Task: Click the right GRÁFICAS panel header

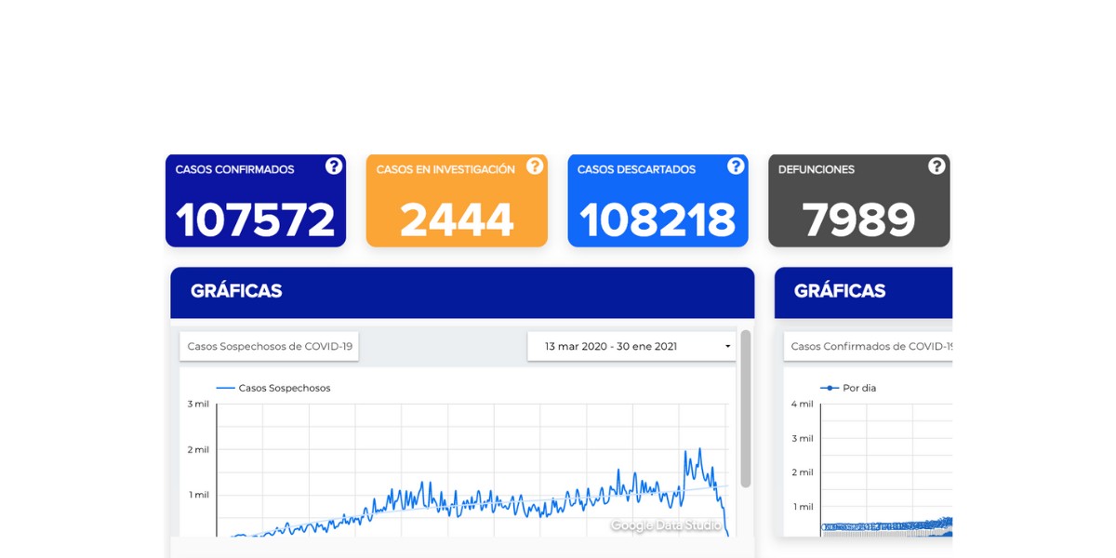Action: tap(863, 292)
